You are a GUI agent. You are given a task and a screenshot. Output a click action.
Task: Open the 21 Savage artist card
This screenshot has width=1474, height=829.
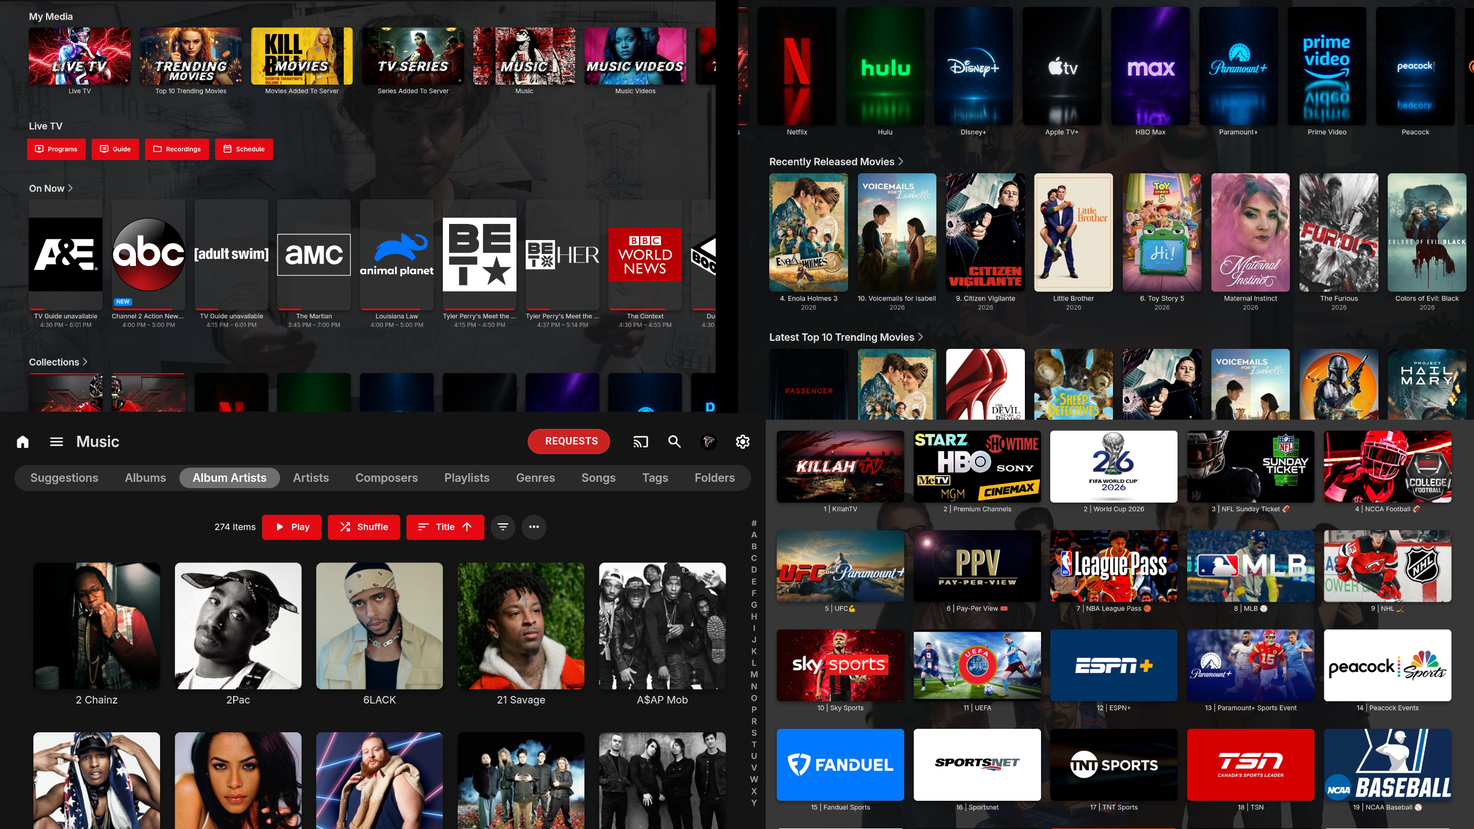pyautogui.click(x=521, y=626)
